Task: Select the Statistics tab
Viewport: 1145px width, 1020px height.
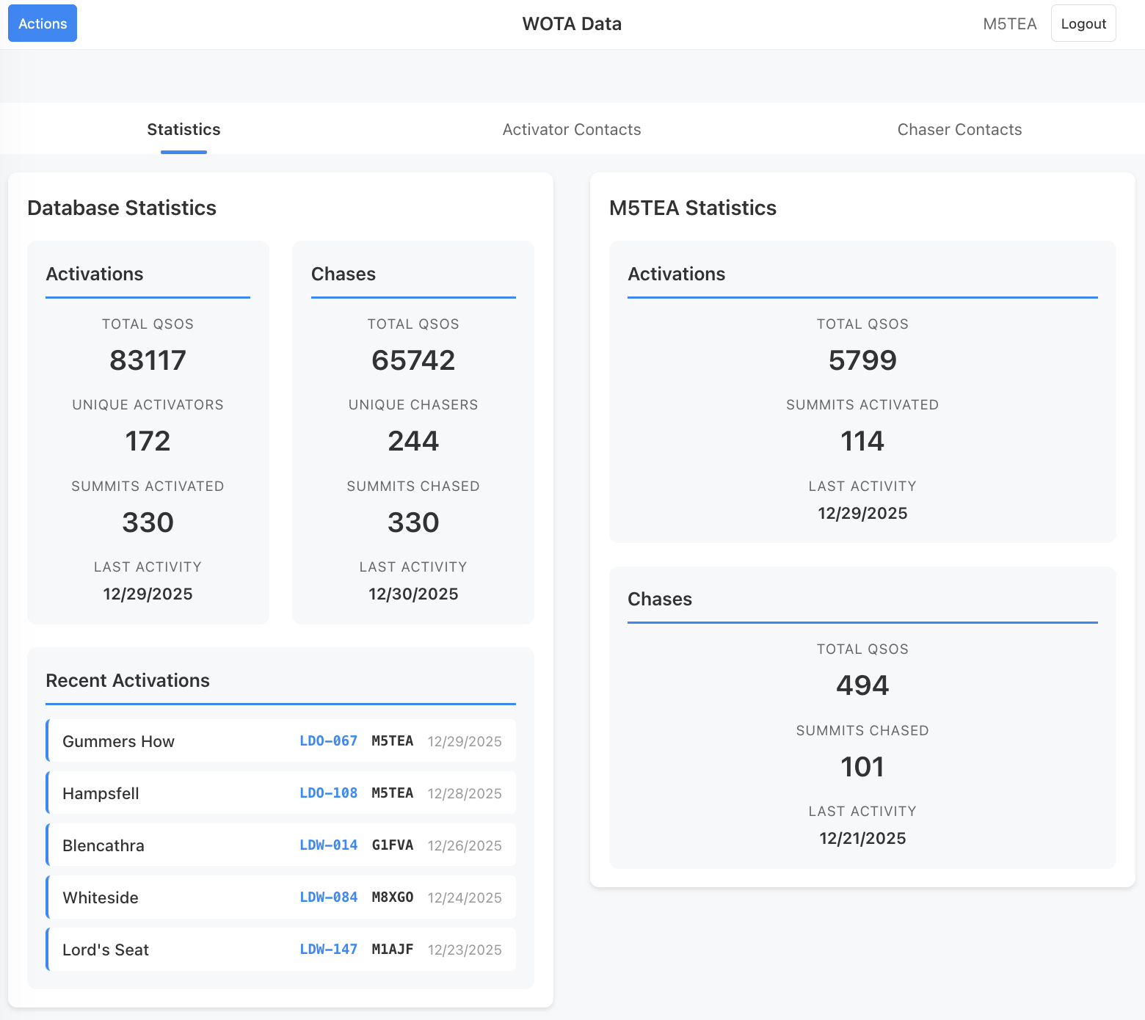Action: tap(183, 130)
